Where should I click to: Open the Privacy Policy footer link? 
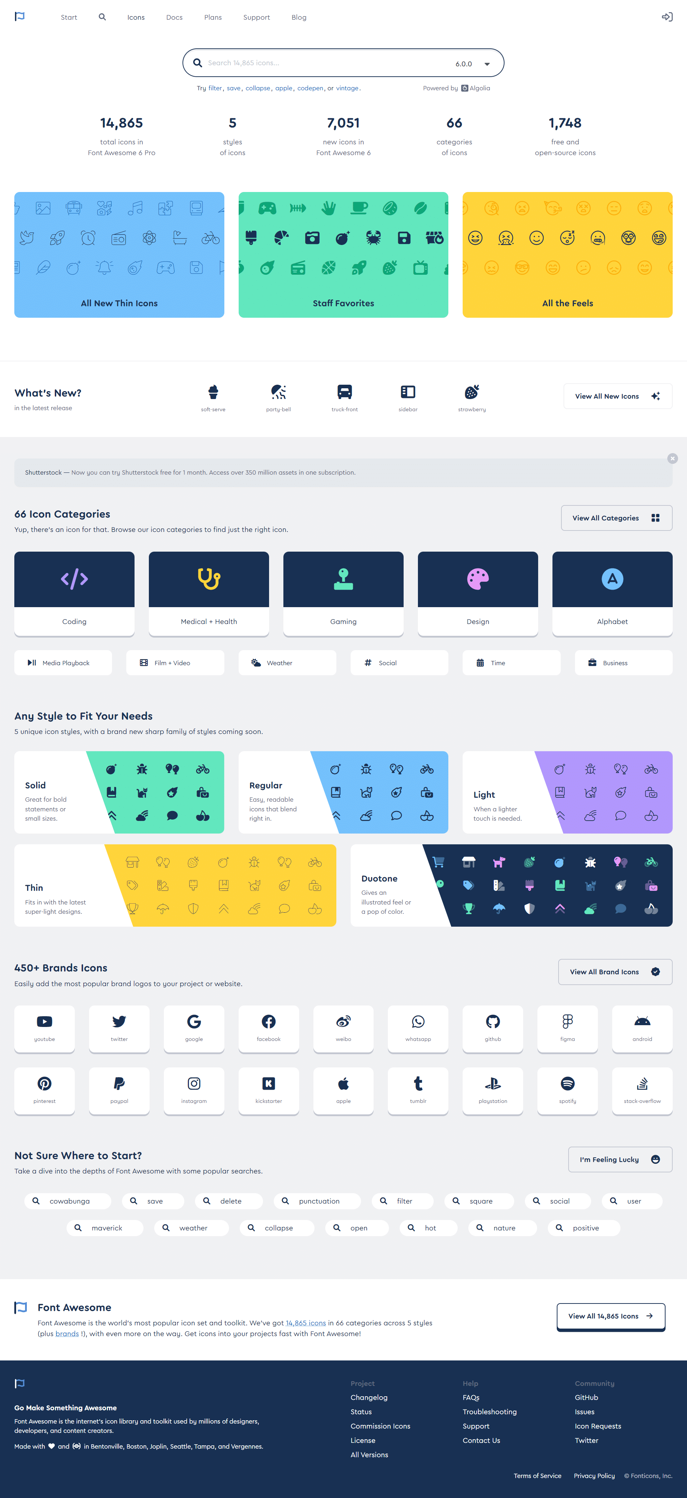coord(594,1476)
